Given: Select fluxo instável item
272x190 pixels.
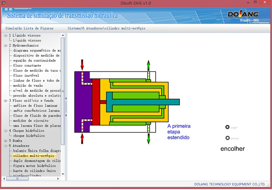Looking at the screenshot, I should click(26, 76).
